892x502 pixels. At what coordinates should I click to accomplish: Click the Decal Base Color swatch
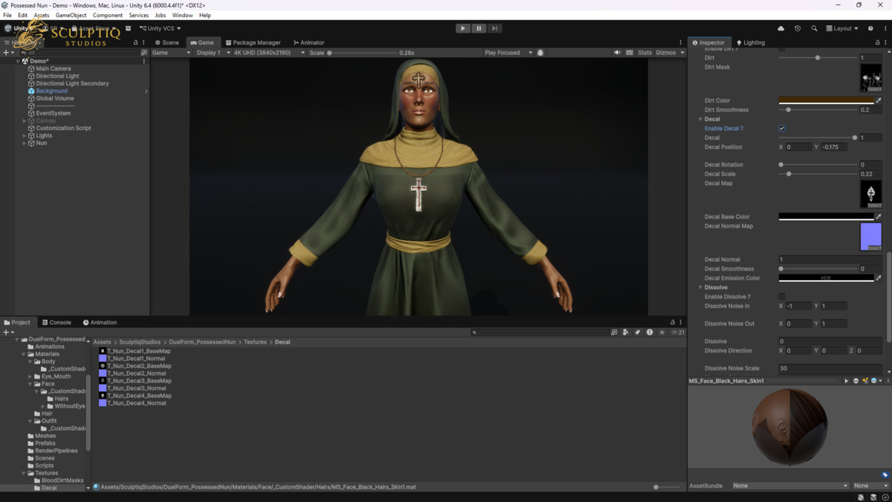coord(826,217)
